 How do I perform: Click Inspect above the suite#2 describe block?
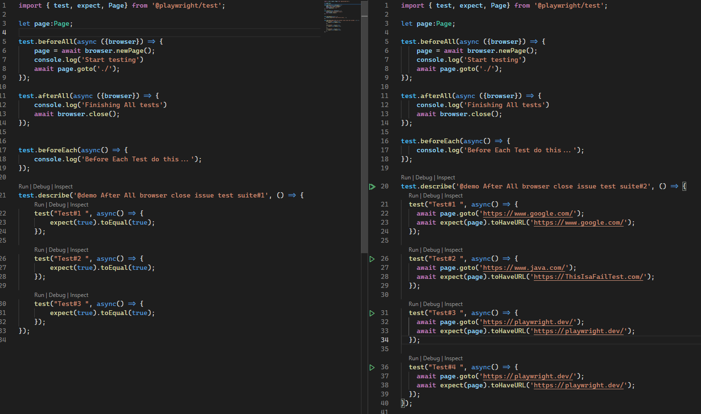pyautogui.click(x=446, y=177)
